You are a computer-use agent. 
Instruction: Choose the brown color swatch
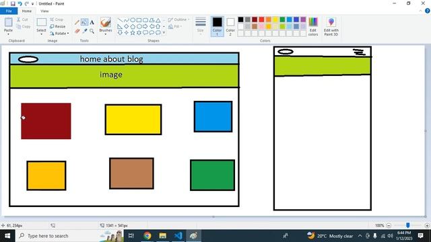pos(255,26)
